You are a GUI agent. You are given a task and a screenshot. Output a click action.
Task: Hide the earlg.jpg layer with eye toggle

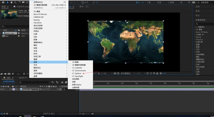pyautogui.click(x=2, y=89)
